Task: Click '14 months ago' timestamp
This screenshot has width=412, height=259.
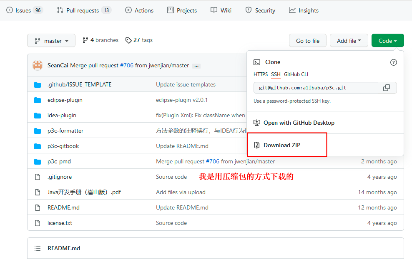Action: 377,192
